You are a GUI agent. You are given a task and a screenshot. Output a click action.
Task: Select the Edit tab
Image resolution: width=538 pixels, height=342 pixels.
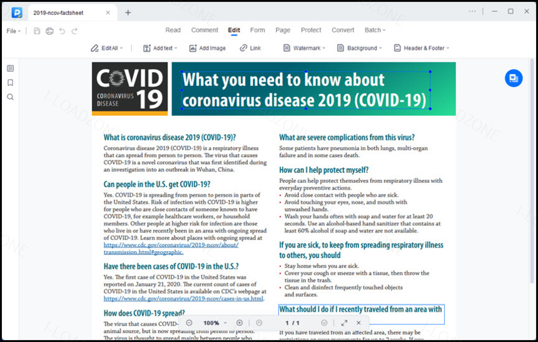coord(234,30)
